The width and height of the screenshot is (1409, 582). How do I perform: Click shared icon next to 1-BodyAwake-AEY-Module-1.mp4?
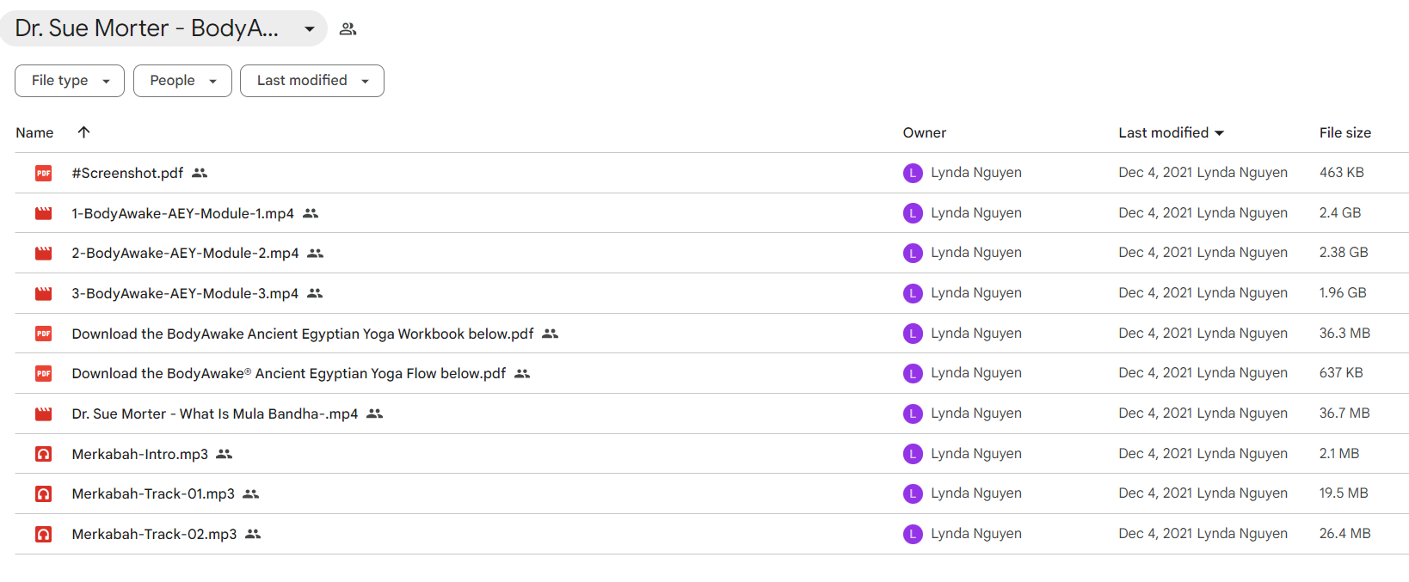(311, 213)
